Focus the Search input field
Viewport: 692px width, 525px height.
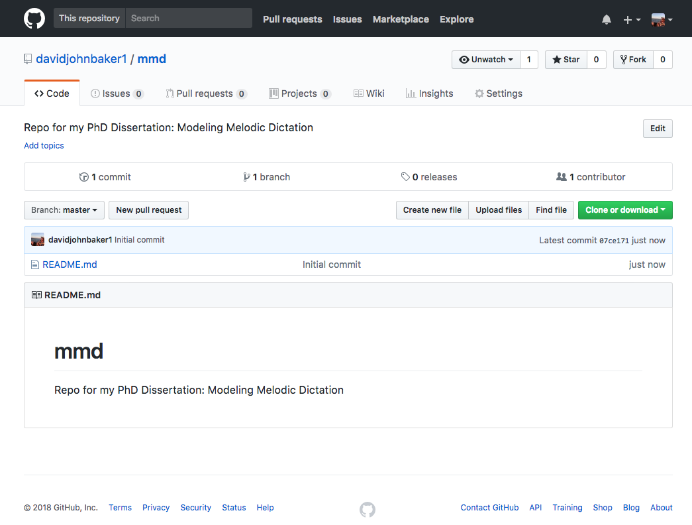point(189,18)
